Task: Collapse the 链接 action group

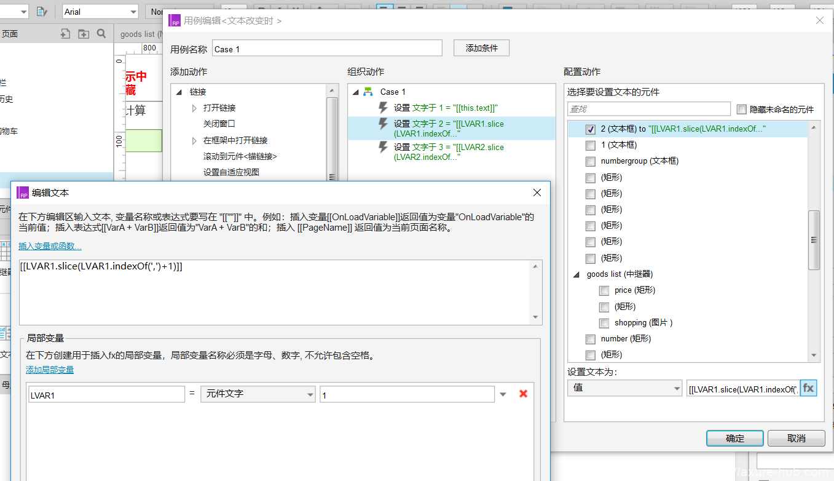Action: coord(179,92)
